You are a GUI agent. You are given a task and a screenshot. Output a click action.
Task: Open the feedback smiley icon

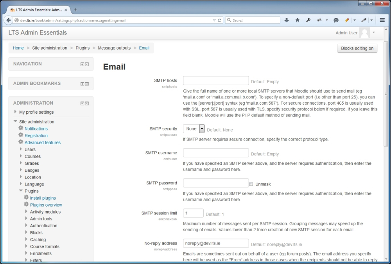click(336, 20)
